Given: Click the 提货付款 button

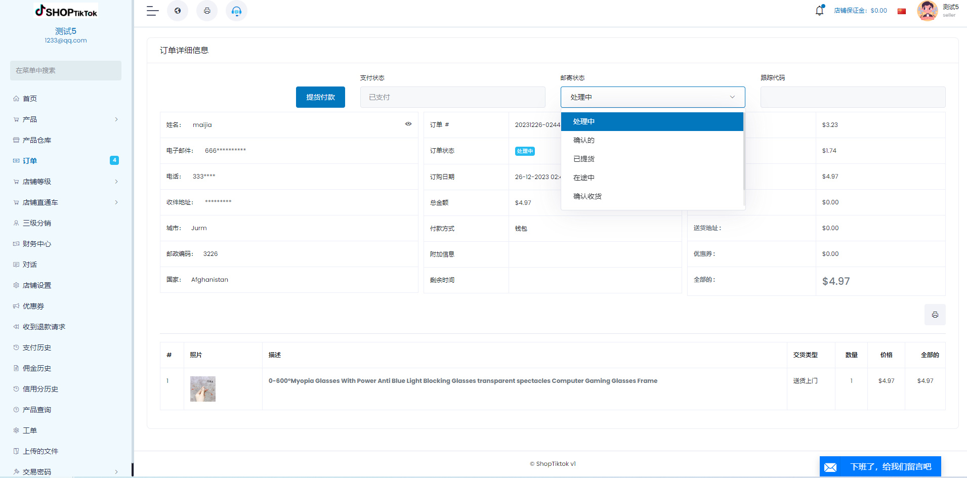Looking at the screenshot, I should tap(320, 97).
